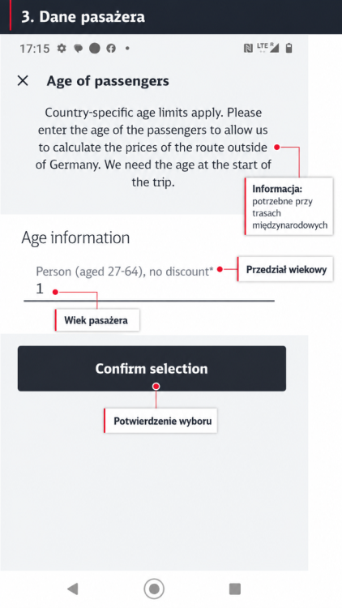The height and width of the screenshot is (608, 342).
Task: Close the Age of passengers dialog
Action: click(x=23, y=80)
